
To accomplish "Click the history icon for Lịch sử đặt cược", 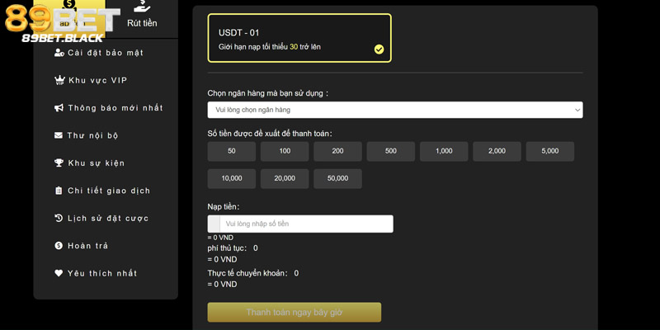I will [59, 219].
